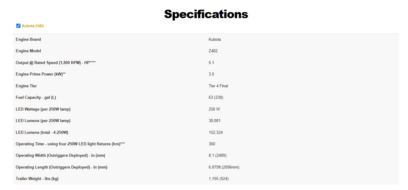Click the 6.875ft (2096mm) length value

pyautogui.click(x=224, y=167)
